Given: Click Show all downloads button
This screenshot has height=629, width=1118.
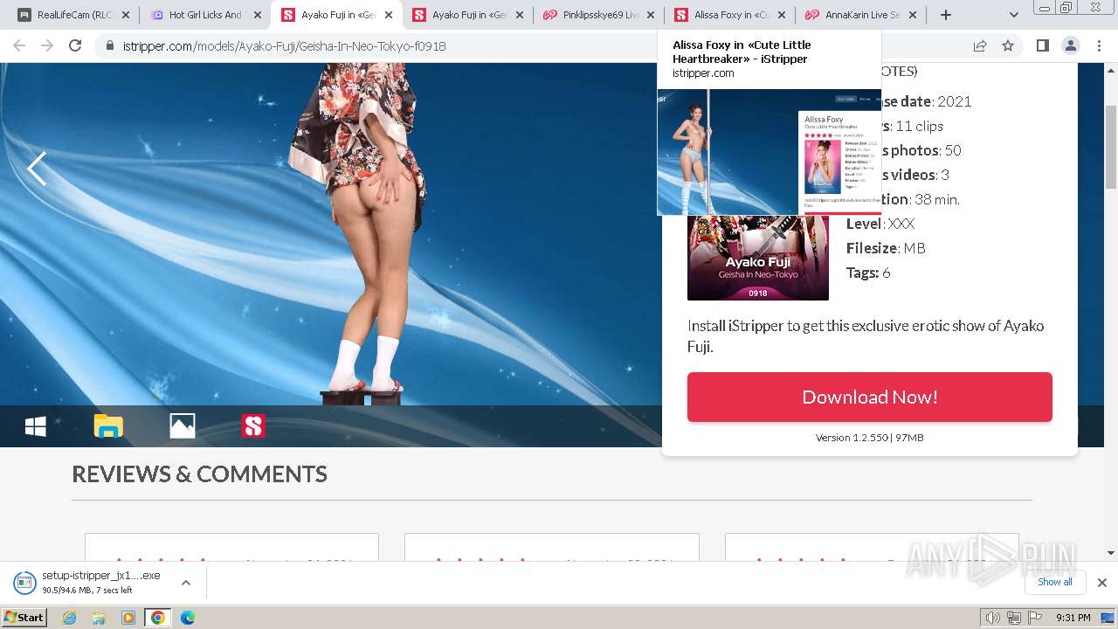Looking at the screenshot, I should click(1054, 582).
